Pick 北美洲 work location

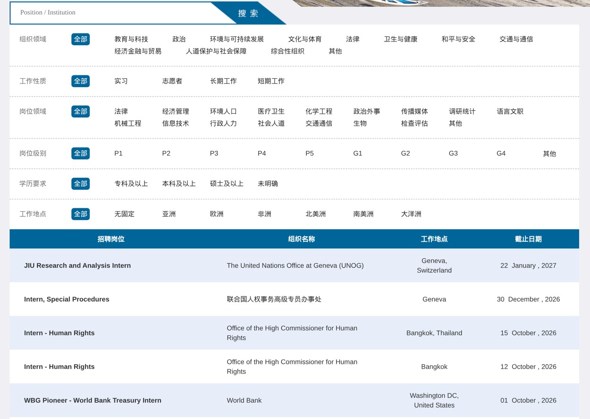coord(315,214)
